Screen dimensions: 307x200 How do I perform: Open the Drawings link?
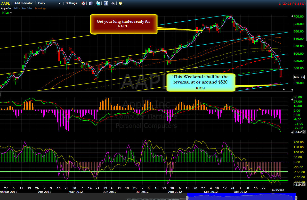click(40, 9)
